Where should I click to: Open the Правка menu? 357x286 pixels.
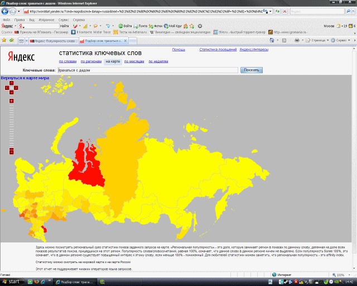[20, 20]
